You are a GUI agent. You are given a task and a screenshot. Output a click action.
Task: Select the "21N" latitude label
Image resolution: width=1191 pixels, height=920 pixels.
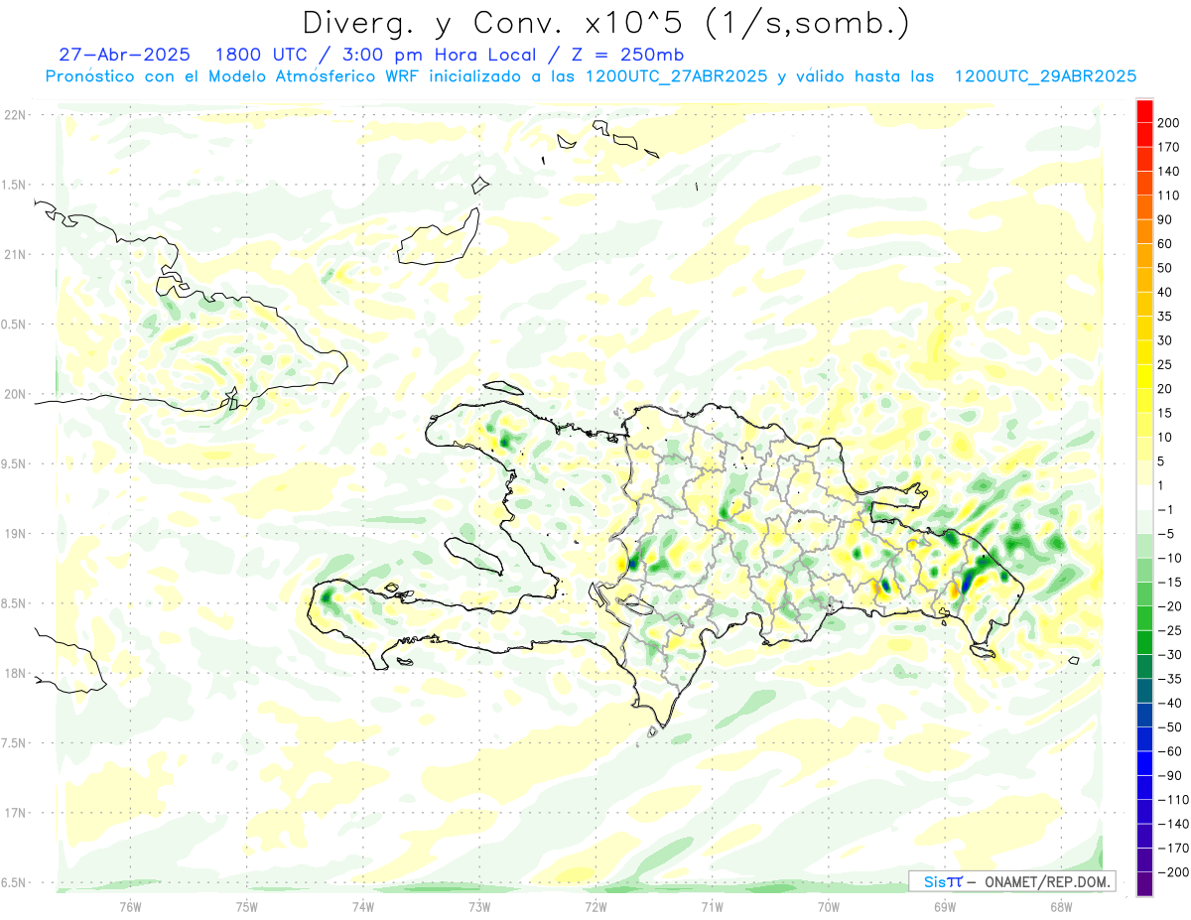(14, 254)
